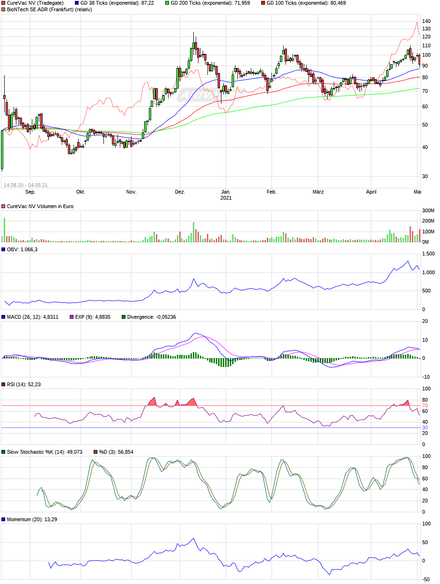
Task: Click the red RSI '70' threshold value
Action: point(425,405)
